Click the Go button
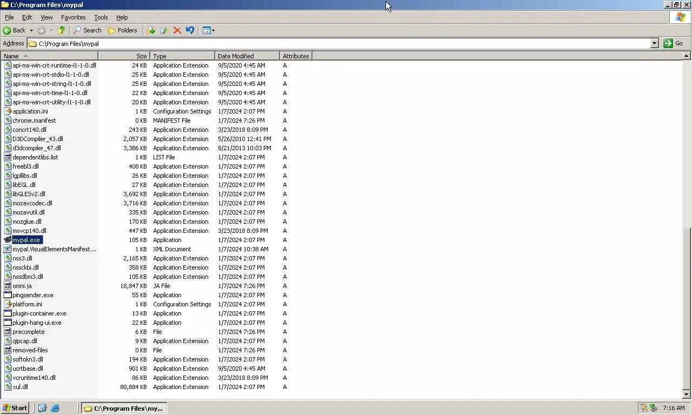692x415 pixels. pyautogui.click(x=674, y=43)
